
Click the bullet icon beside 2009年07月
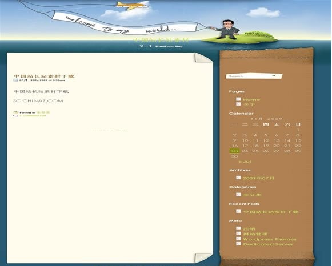pos(238,178)
